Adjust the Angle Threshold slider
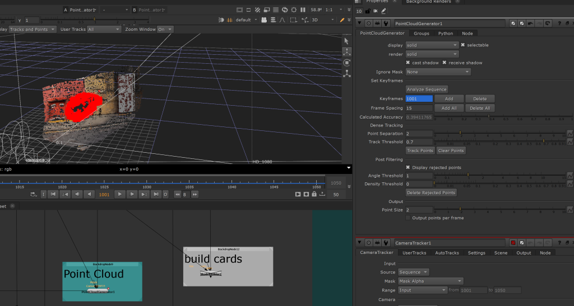The width and height of the screenshot is (574, 306). click(x=499, y=176)
